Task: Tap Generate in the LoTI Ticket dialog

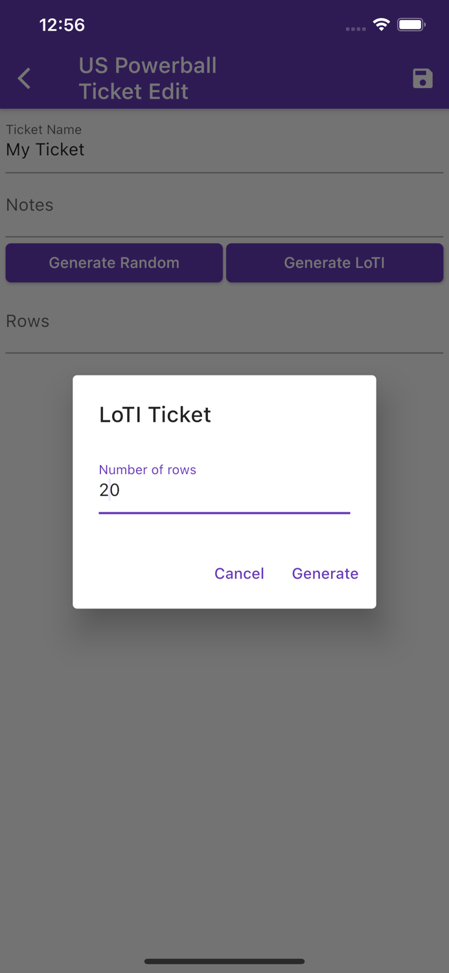Action: (x=325, y=573)
